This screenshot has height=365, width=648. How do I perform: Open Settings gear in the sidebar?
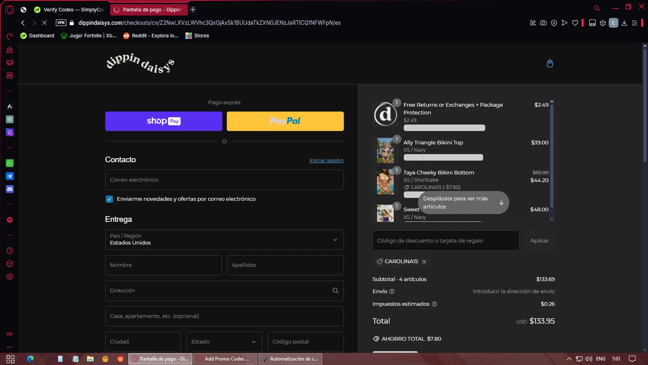point(10,277)
